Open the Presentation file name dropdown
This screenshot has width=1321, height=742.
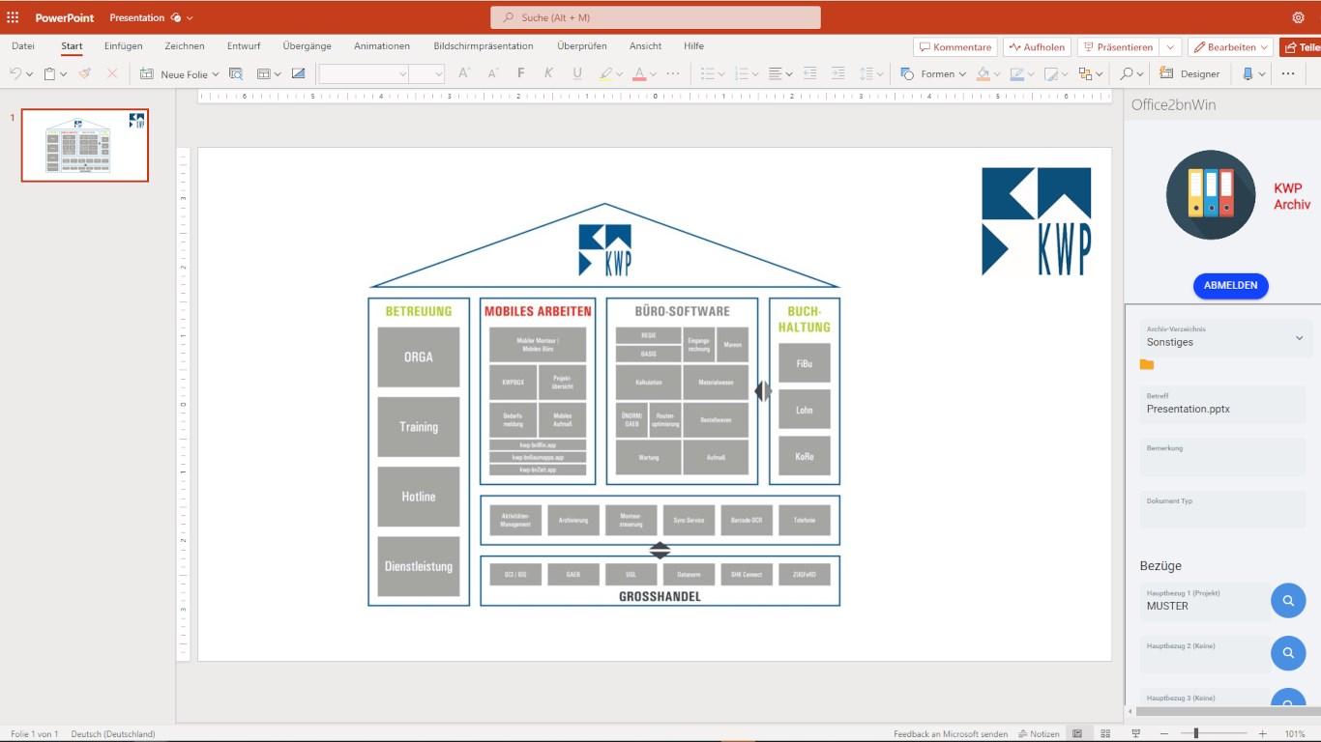190,17
